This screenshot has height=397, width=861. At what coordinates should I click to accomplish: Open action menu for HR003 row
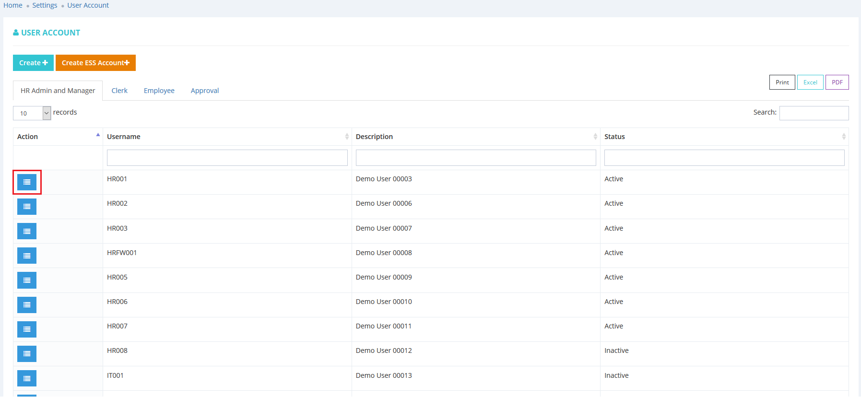27,232
